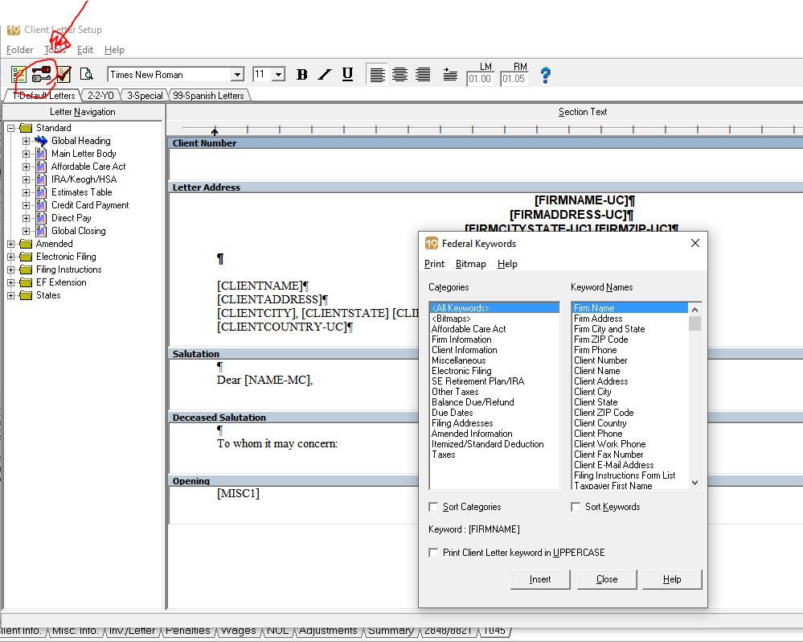
Task: Enable Print Client Letter keyword in UPPERCASE
Action: 434,553
